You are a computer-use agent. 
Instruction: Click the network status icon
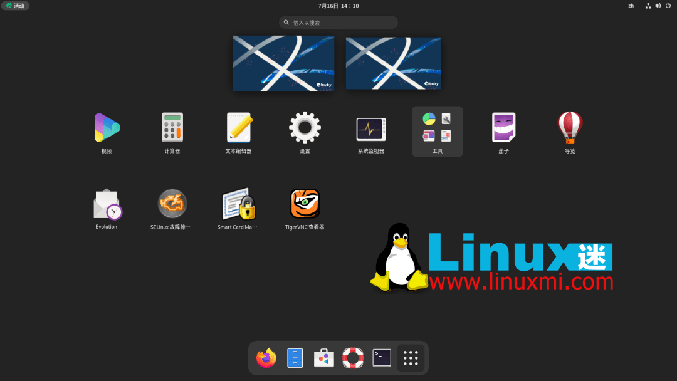[648, 6]
